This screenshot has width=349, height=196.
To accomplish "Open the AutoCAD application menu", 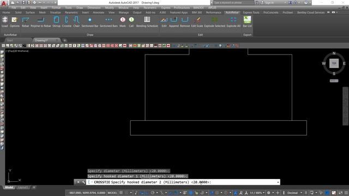I will (x=4, y=3).
